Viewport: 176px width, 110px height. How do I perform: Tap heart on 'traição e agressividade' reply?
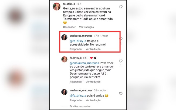[x=121, y=39]
